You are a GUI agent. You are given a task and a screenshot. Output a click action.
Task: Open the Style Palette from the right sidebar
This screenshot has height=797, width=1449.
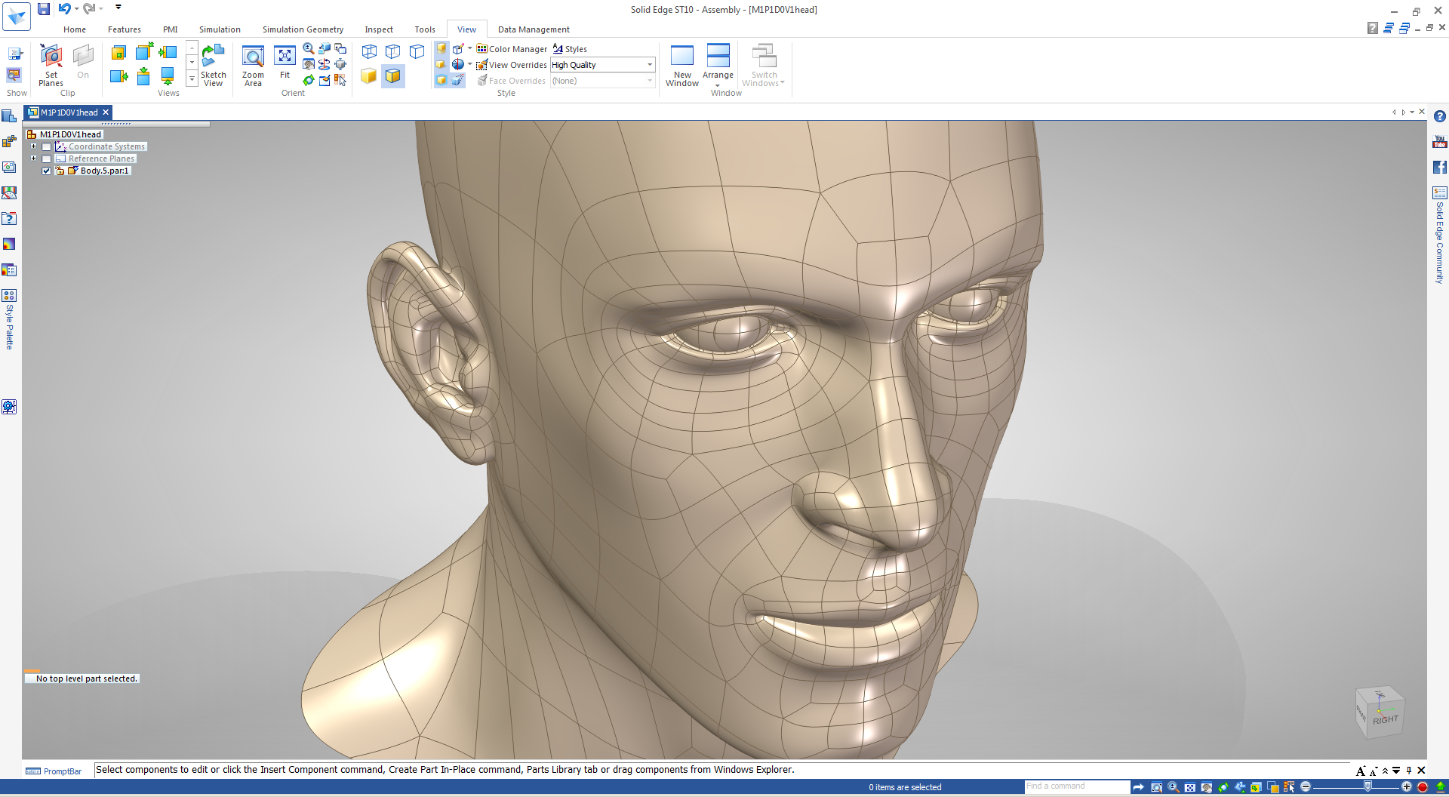click(9, 296)
